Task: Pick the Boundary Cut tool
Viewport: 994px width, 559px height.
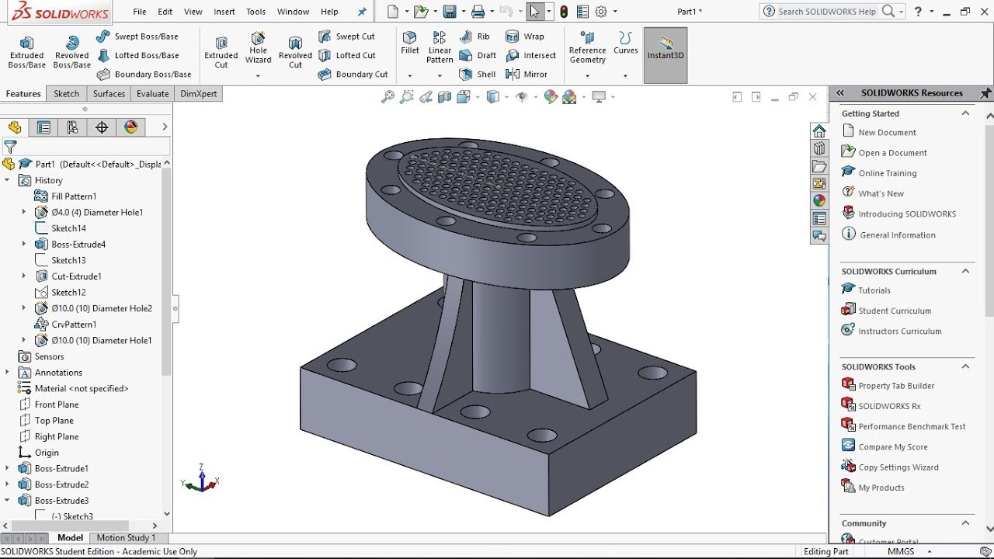Action: point(353,75)
